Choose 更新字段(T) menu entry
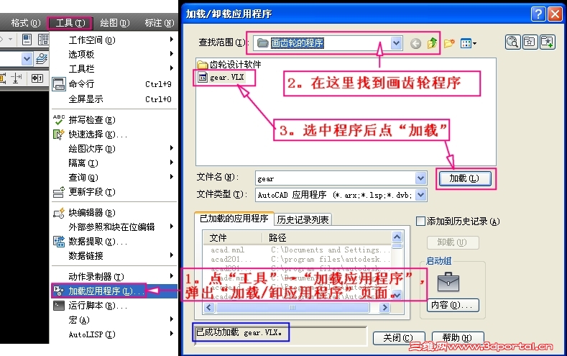567x356 pixels. point(114,192)
